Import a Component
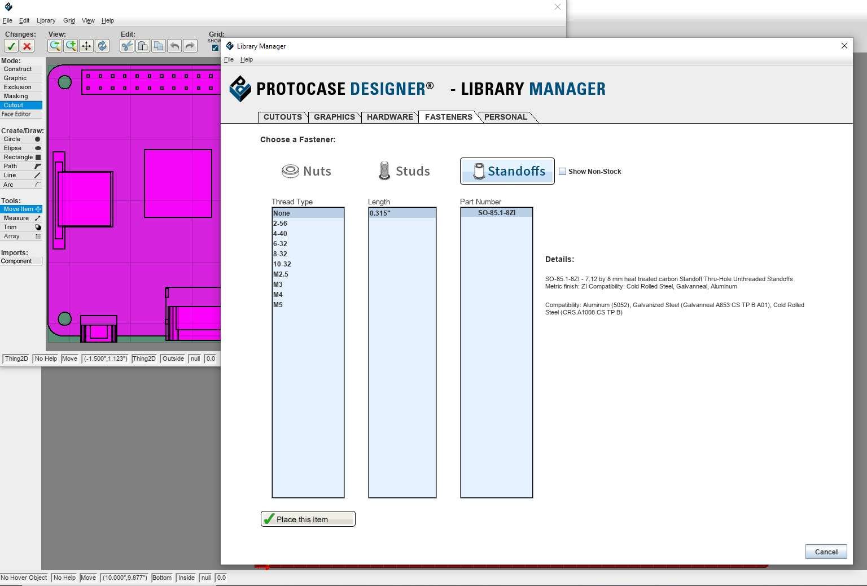Viewport: 867px width, 586px height. (x=21, y=261)
